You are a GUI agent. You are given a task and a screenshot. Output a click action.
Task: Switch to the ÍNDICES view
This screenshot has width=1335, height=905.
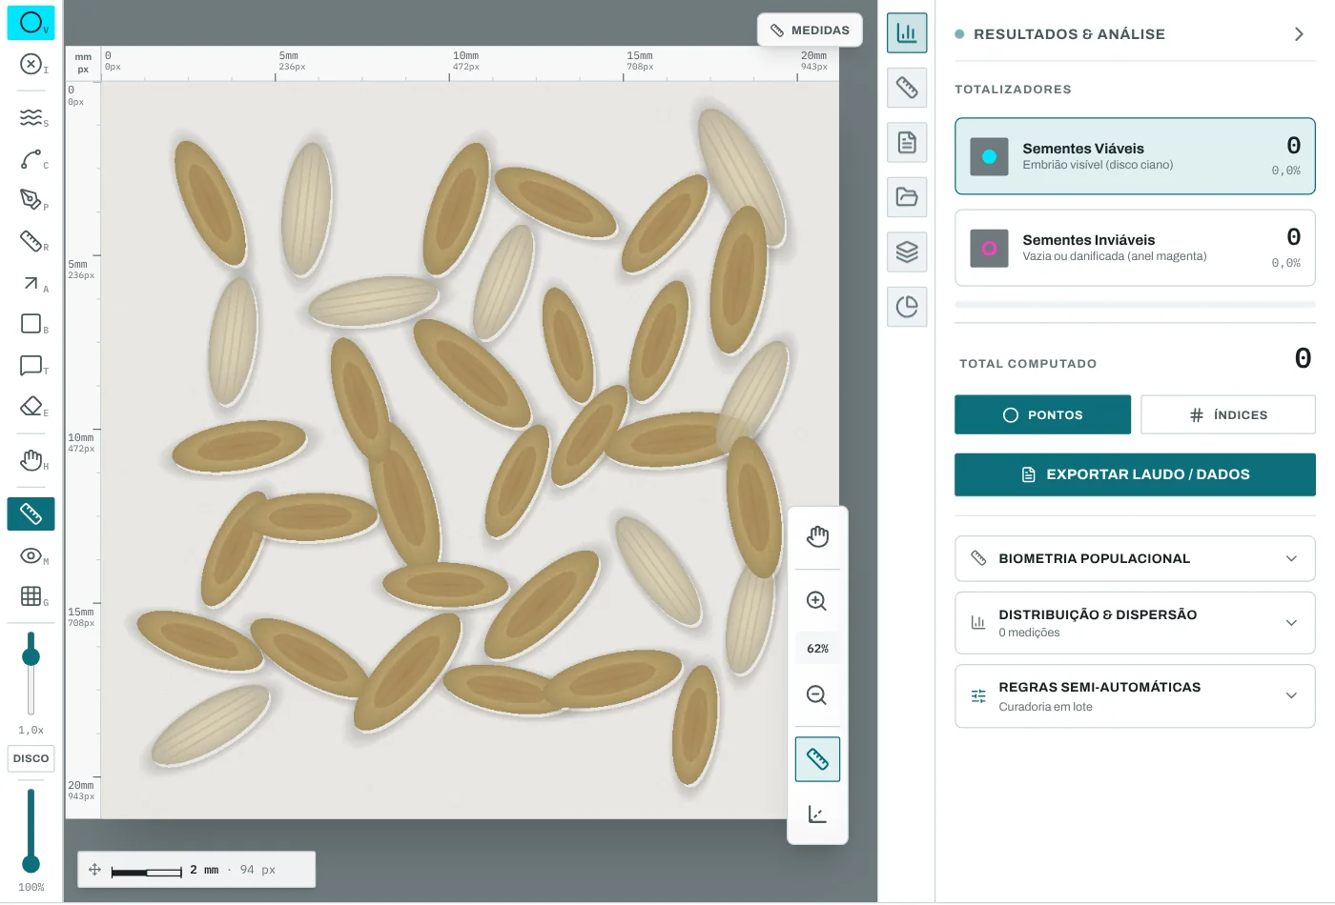click(x=1228, y=414)
